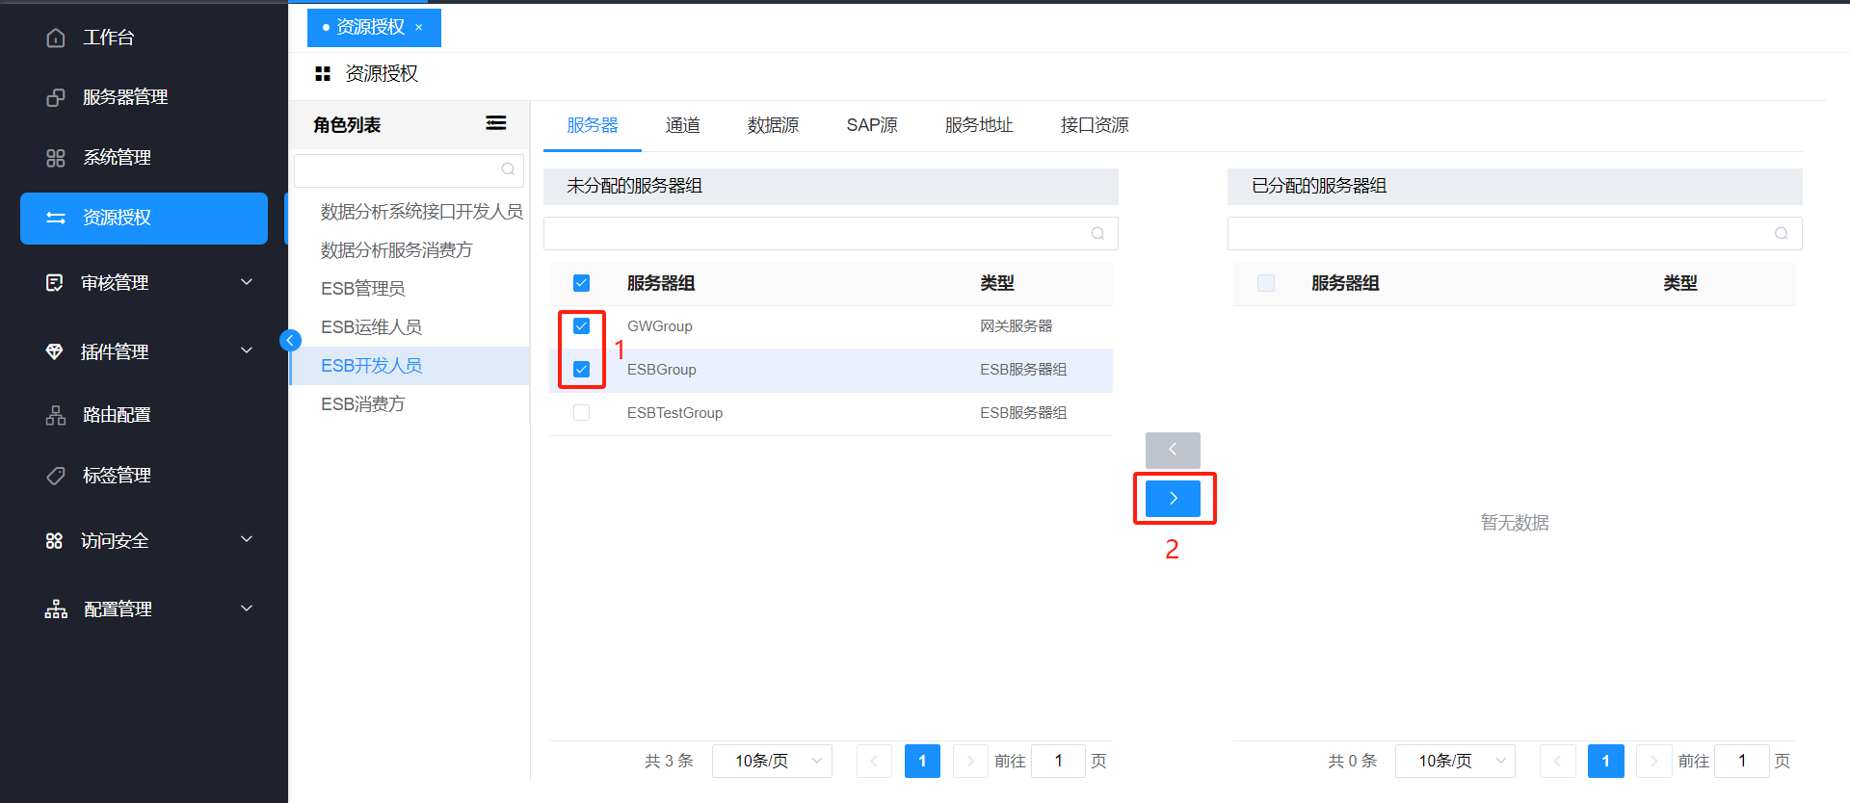Select role ESB消费方
Viewport: 1850px width, 803px height.
(x=363, y=404)
